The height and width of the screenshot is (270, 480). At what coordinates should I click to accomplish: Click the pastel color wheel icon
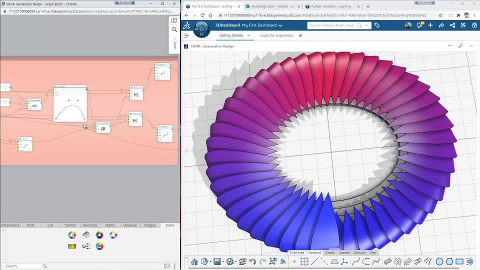click(x=113, y=235)
